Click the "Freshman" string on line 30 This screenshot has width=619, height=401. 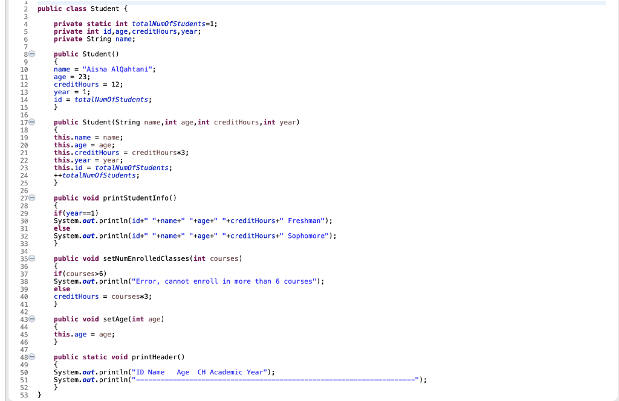303,220
